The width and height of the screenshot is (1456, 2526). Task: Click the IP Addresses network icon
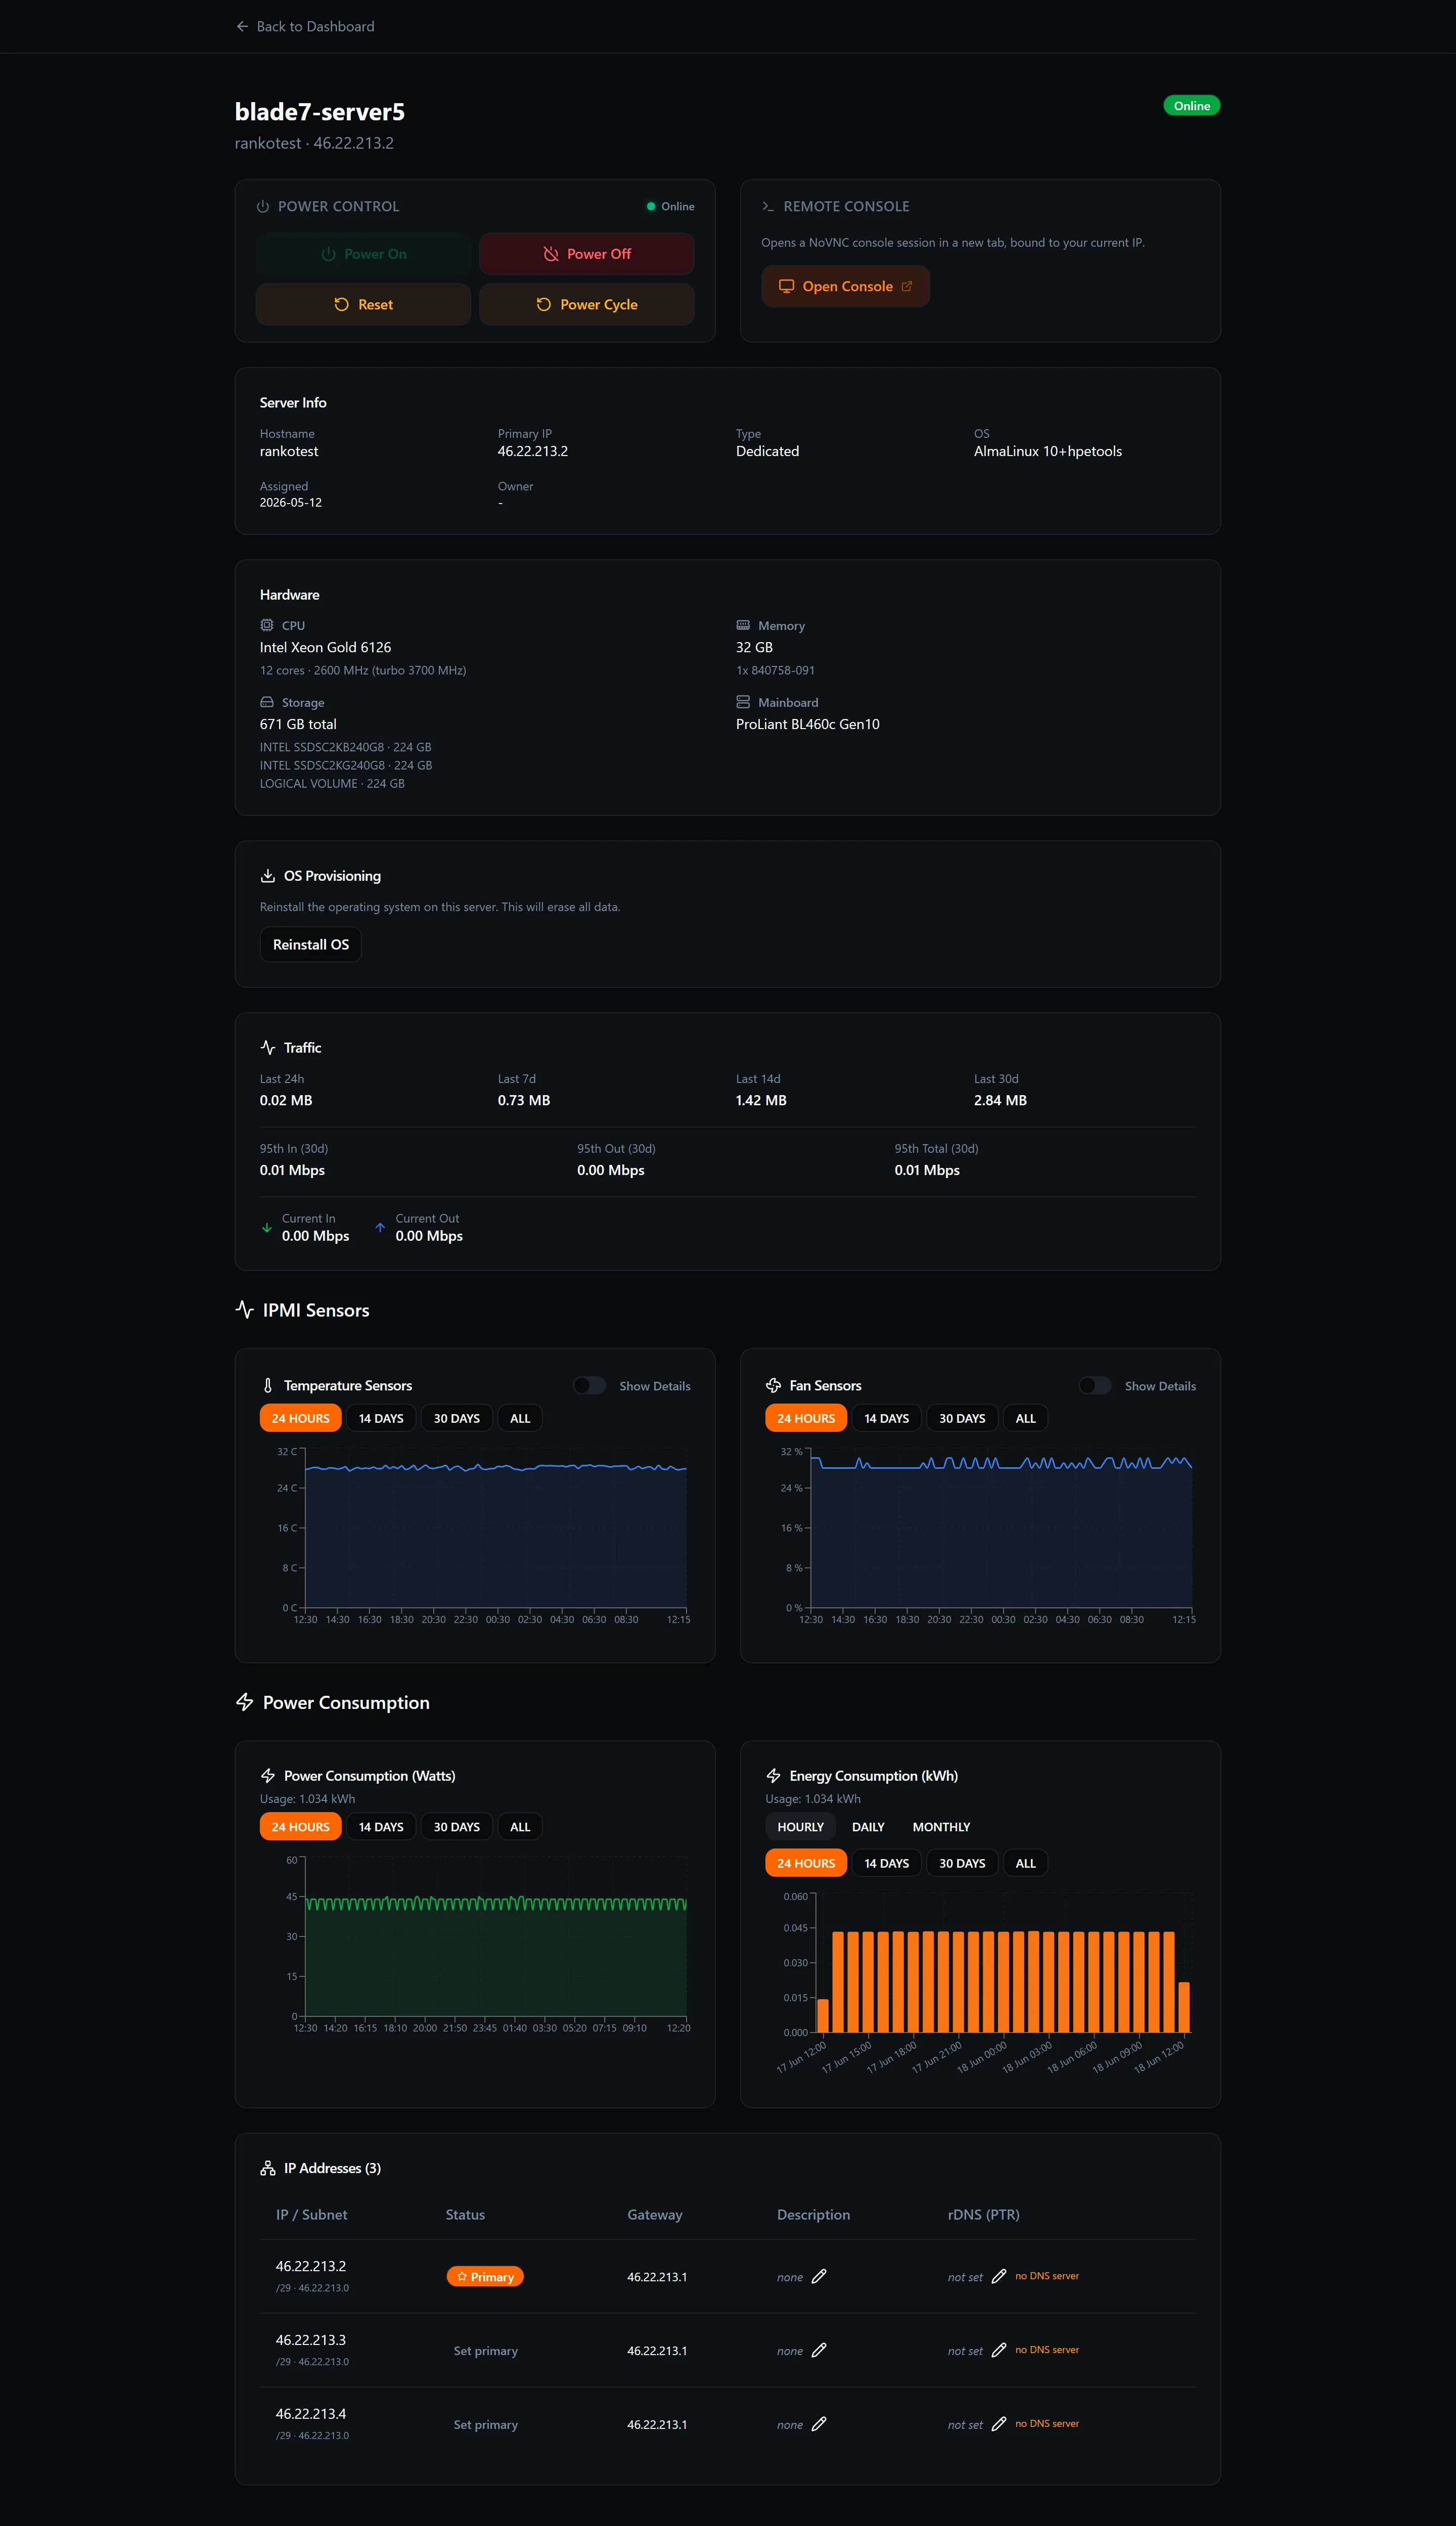tap(268, 2168)
